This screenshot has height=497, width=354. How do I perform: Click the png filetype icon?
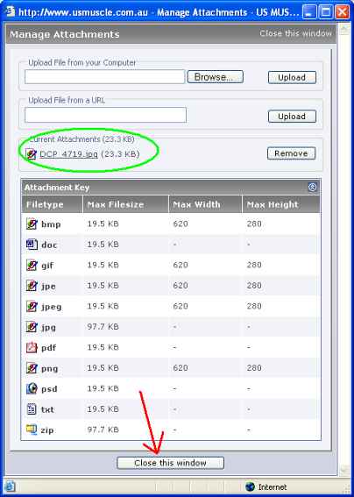coord(32,368)
